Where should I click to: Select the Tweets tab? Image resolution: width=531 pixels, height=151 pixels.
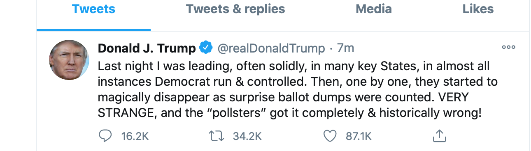tap(94, 9)
